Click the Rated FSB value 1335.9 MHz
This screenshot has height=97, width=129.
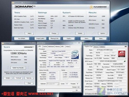[x=52, y=79]
